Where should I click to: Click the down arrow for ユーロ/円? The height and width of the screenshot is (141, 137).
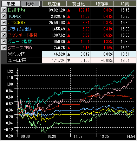[69, 61]
